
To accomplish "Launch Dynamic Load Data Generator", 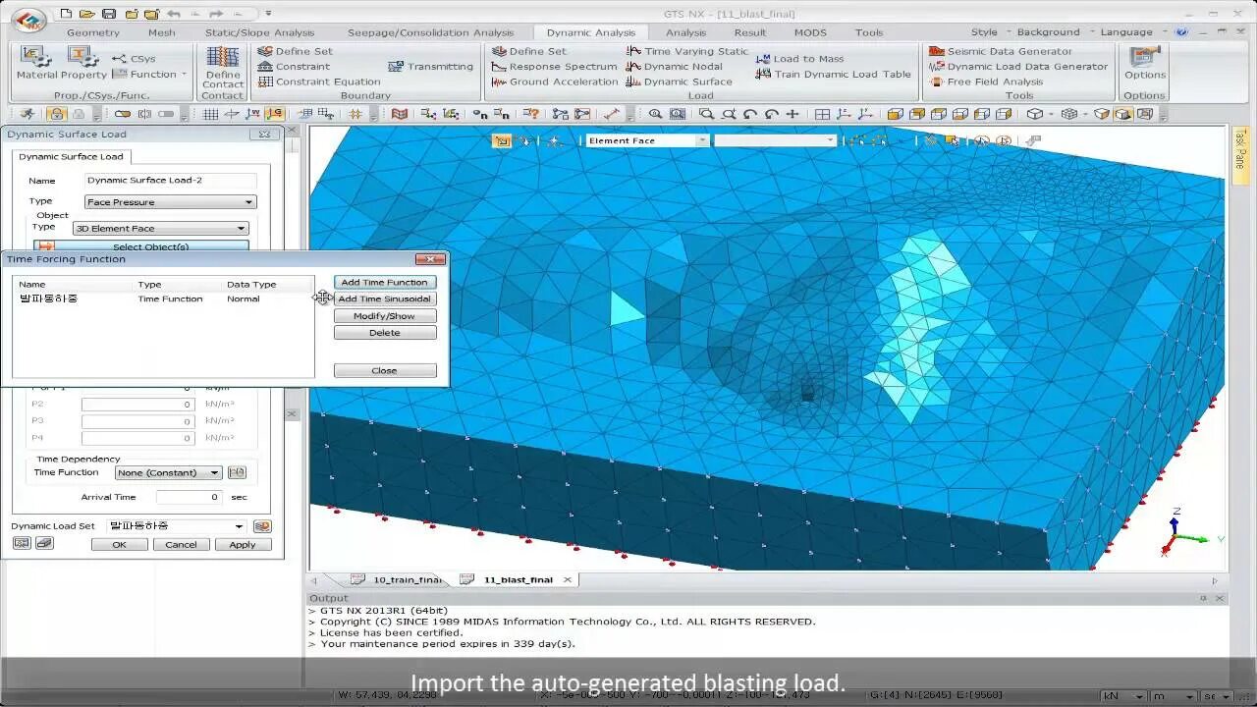I will [1018, 67].
